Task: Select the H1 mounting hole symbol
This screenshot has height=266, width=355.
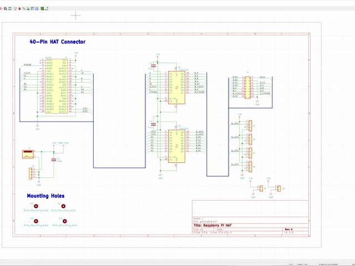Action: coord(37,207)
